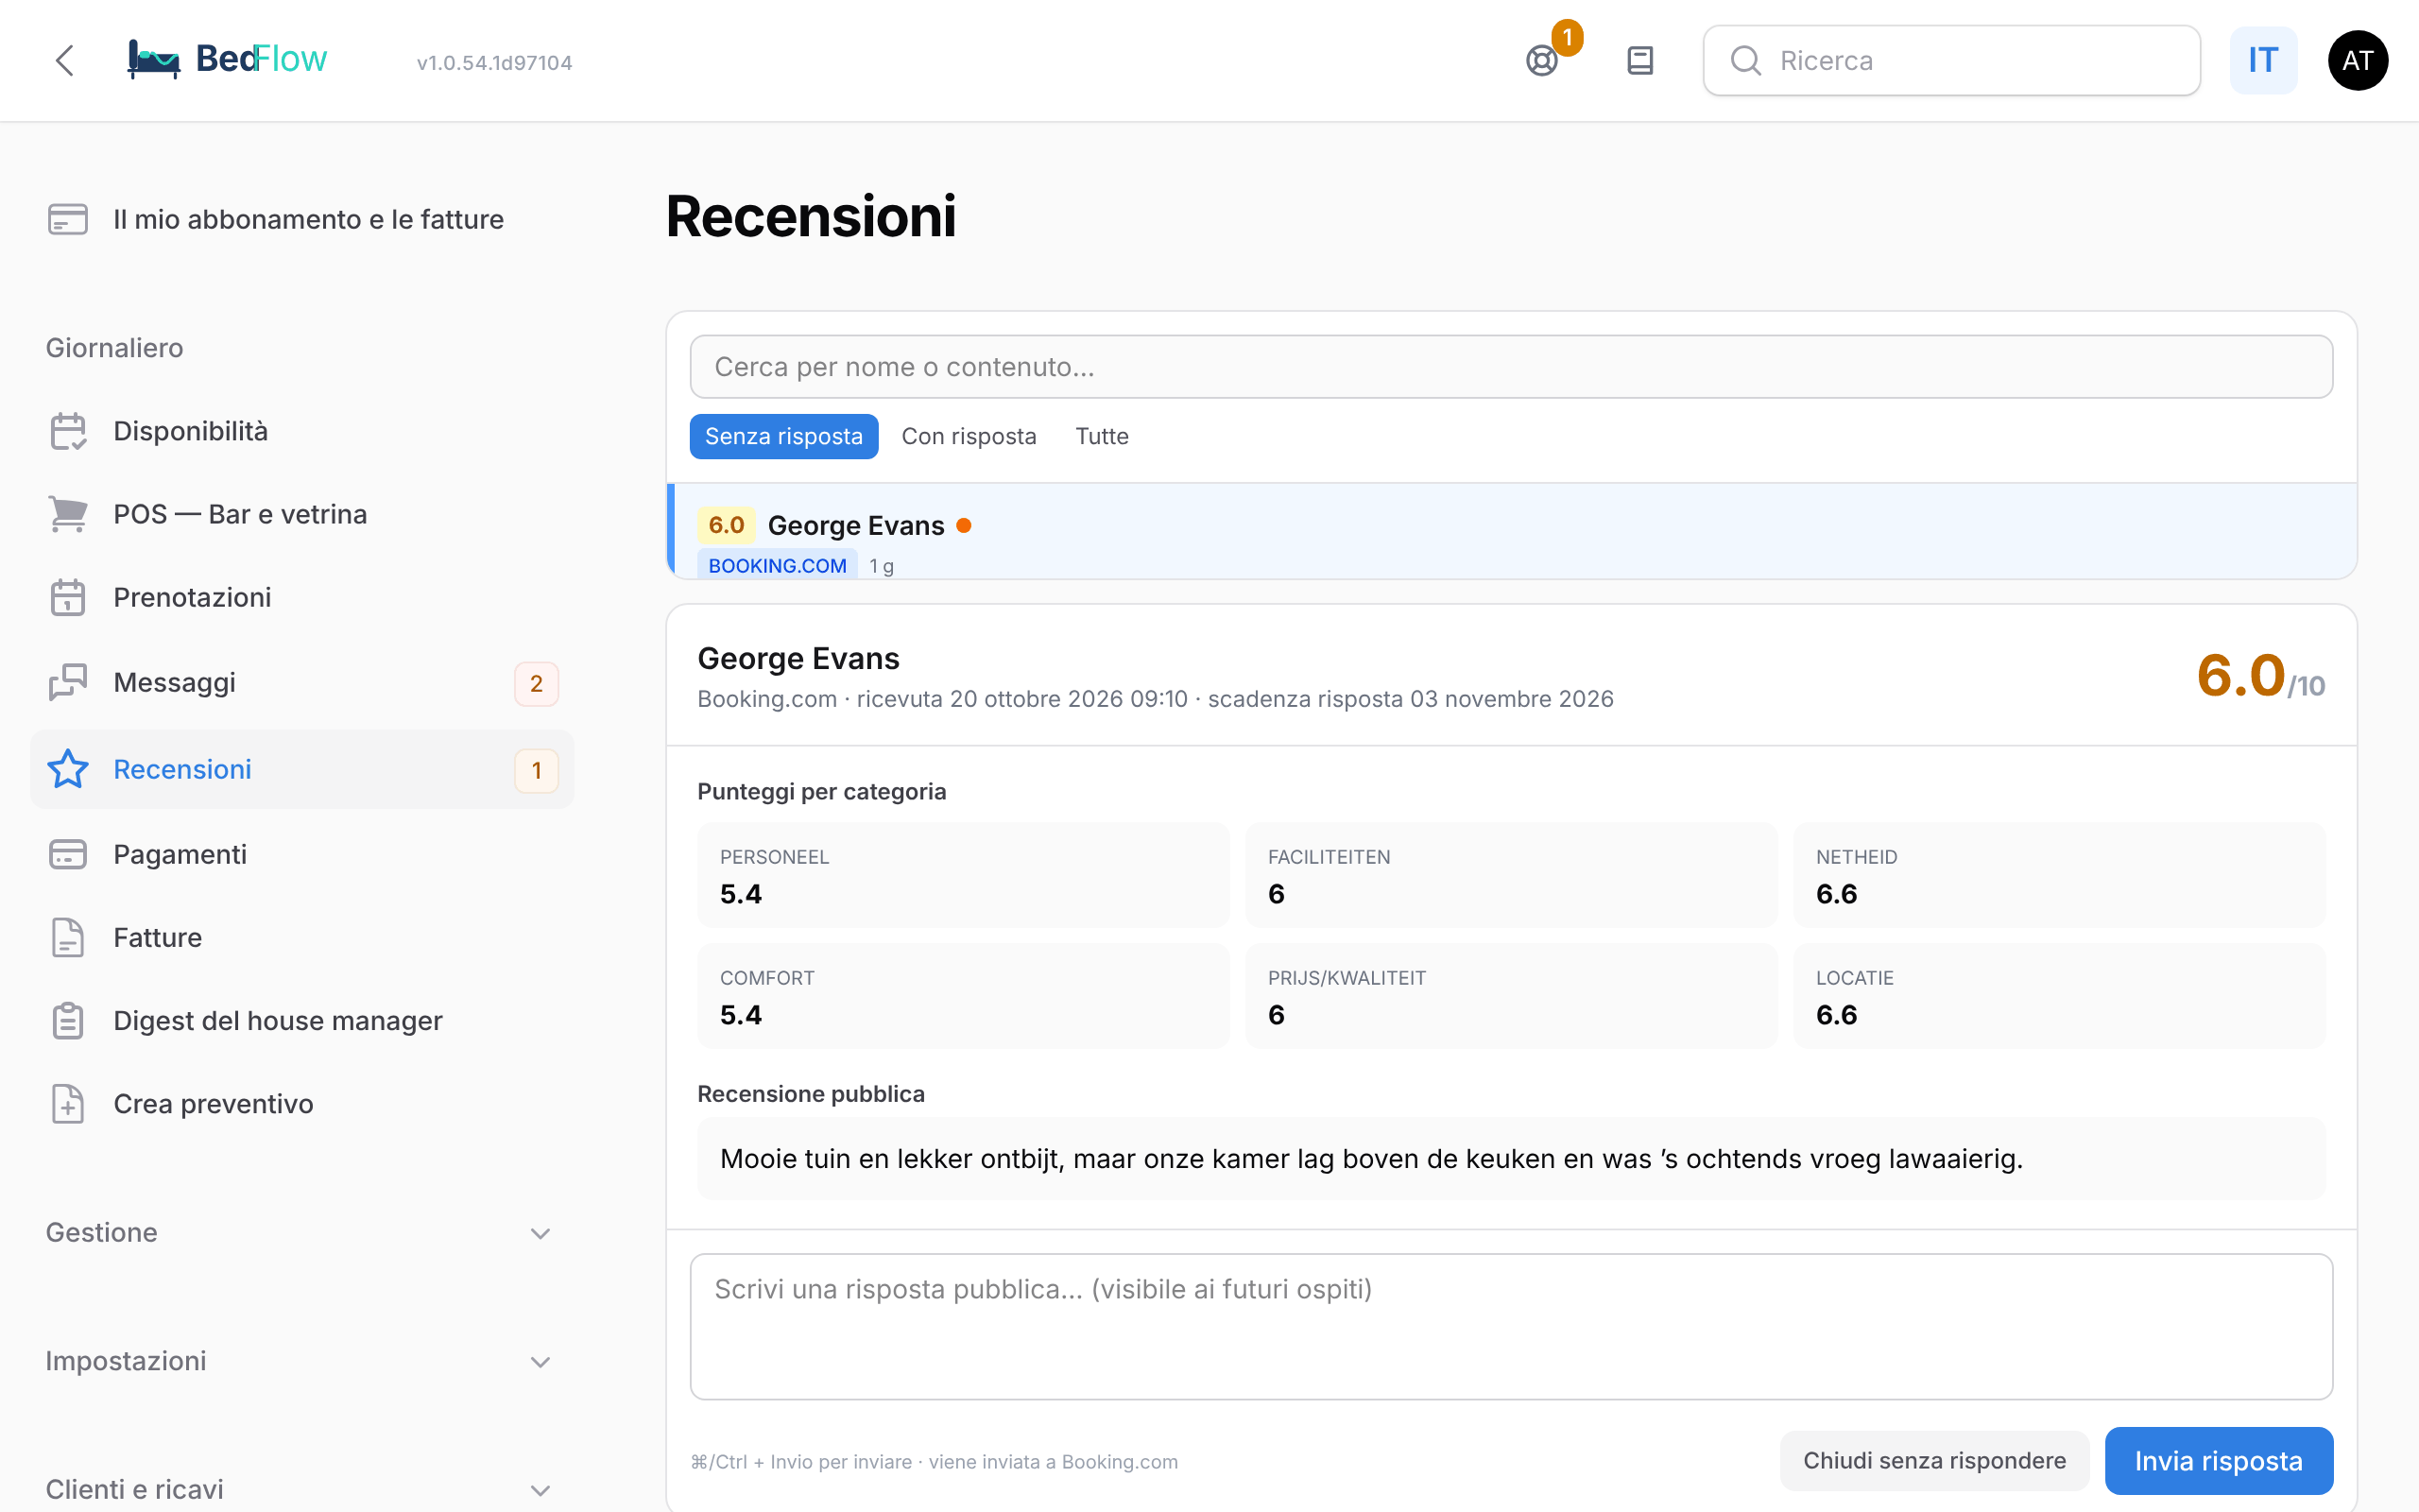Click the BOOKING.COM source tag

click(x=777, y=565)
